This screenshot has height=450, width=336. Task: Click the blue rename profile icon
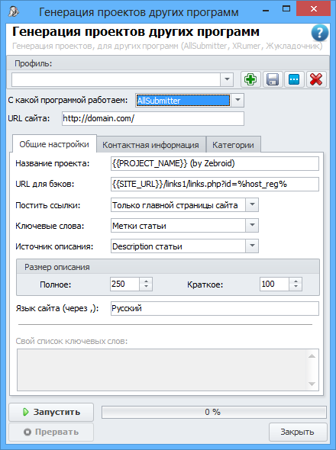point(294,79)
